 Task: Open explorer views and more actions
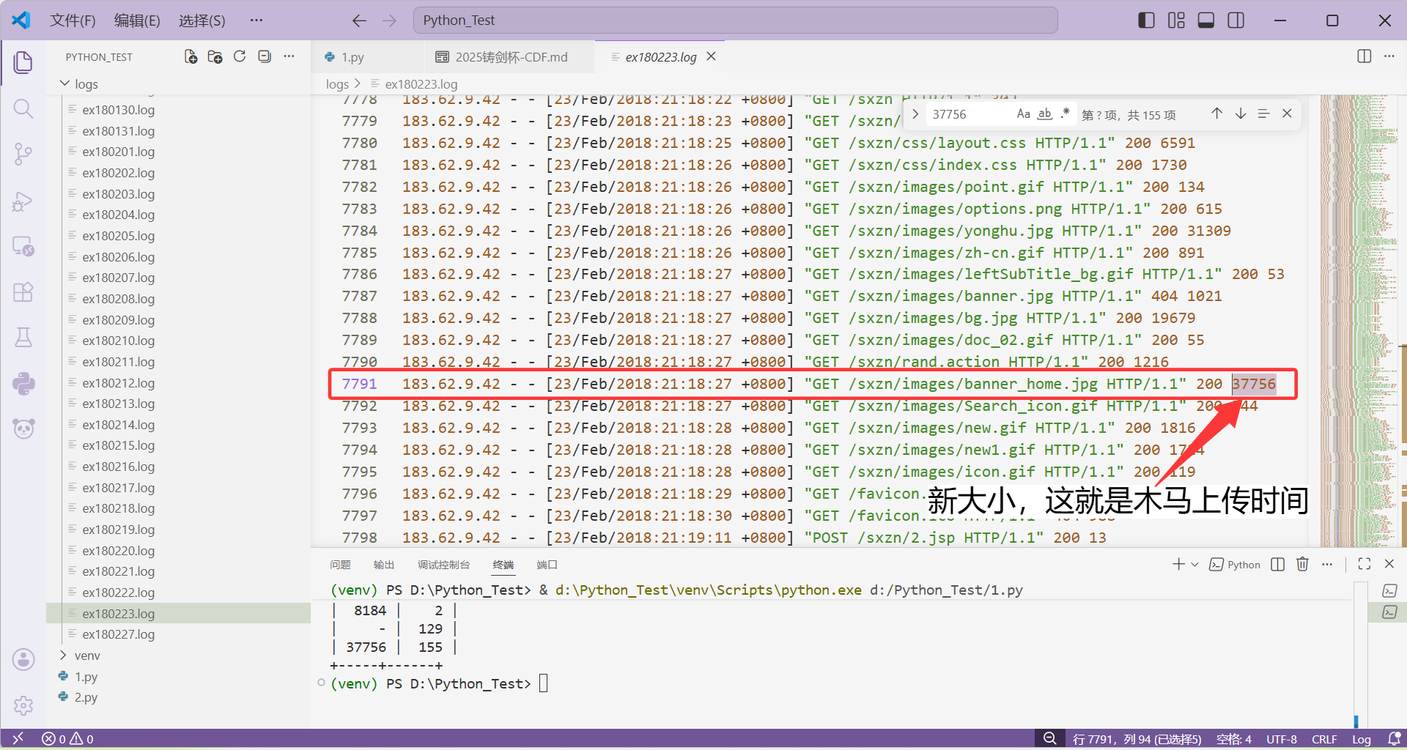pos(289,56)
